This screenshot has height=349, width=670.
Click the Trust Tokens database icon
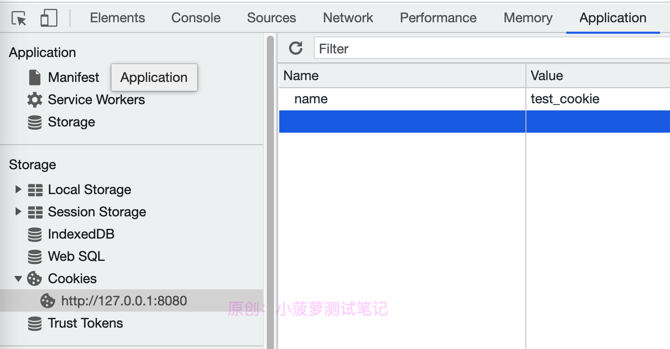tap(35, 323)
